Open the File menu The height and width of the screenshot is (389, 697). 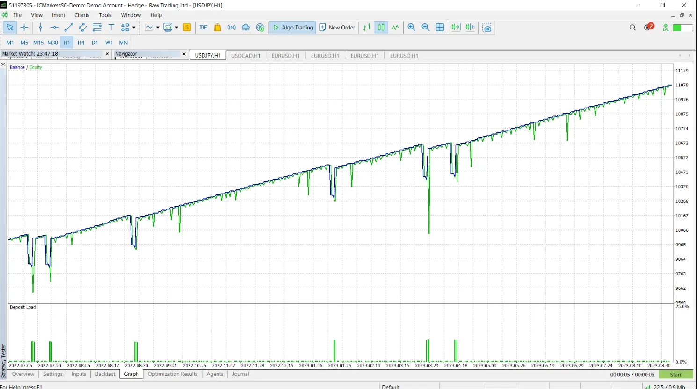(17, 15)
